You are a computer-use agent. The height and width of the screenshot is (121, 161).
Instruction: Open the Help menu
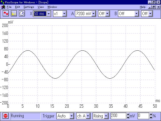click(143, 7)
